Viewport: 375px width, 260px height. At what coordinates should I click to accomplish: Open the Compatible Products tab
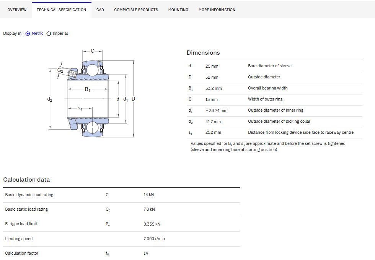point(136,10)
